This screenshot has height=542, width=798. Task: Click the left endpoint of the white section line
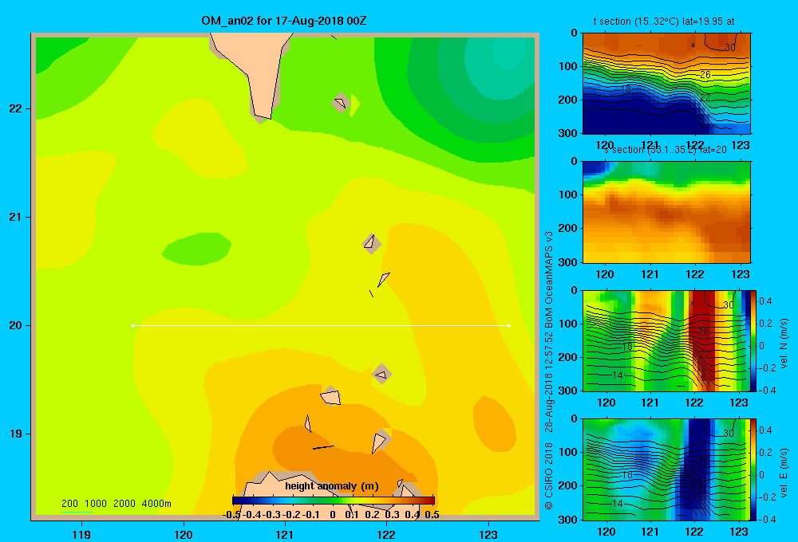pos(132,325)
